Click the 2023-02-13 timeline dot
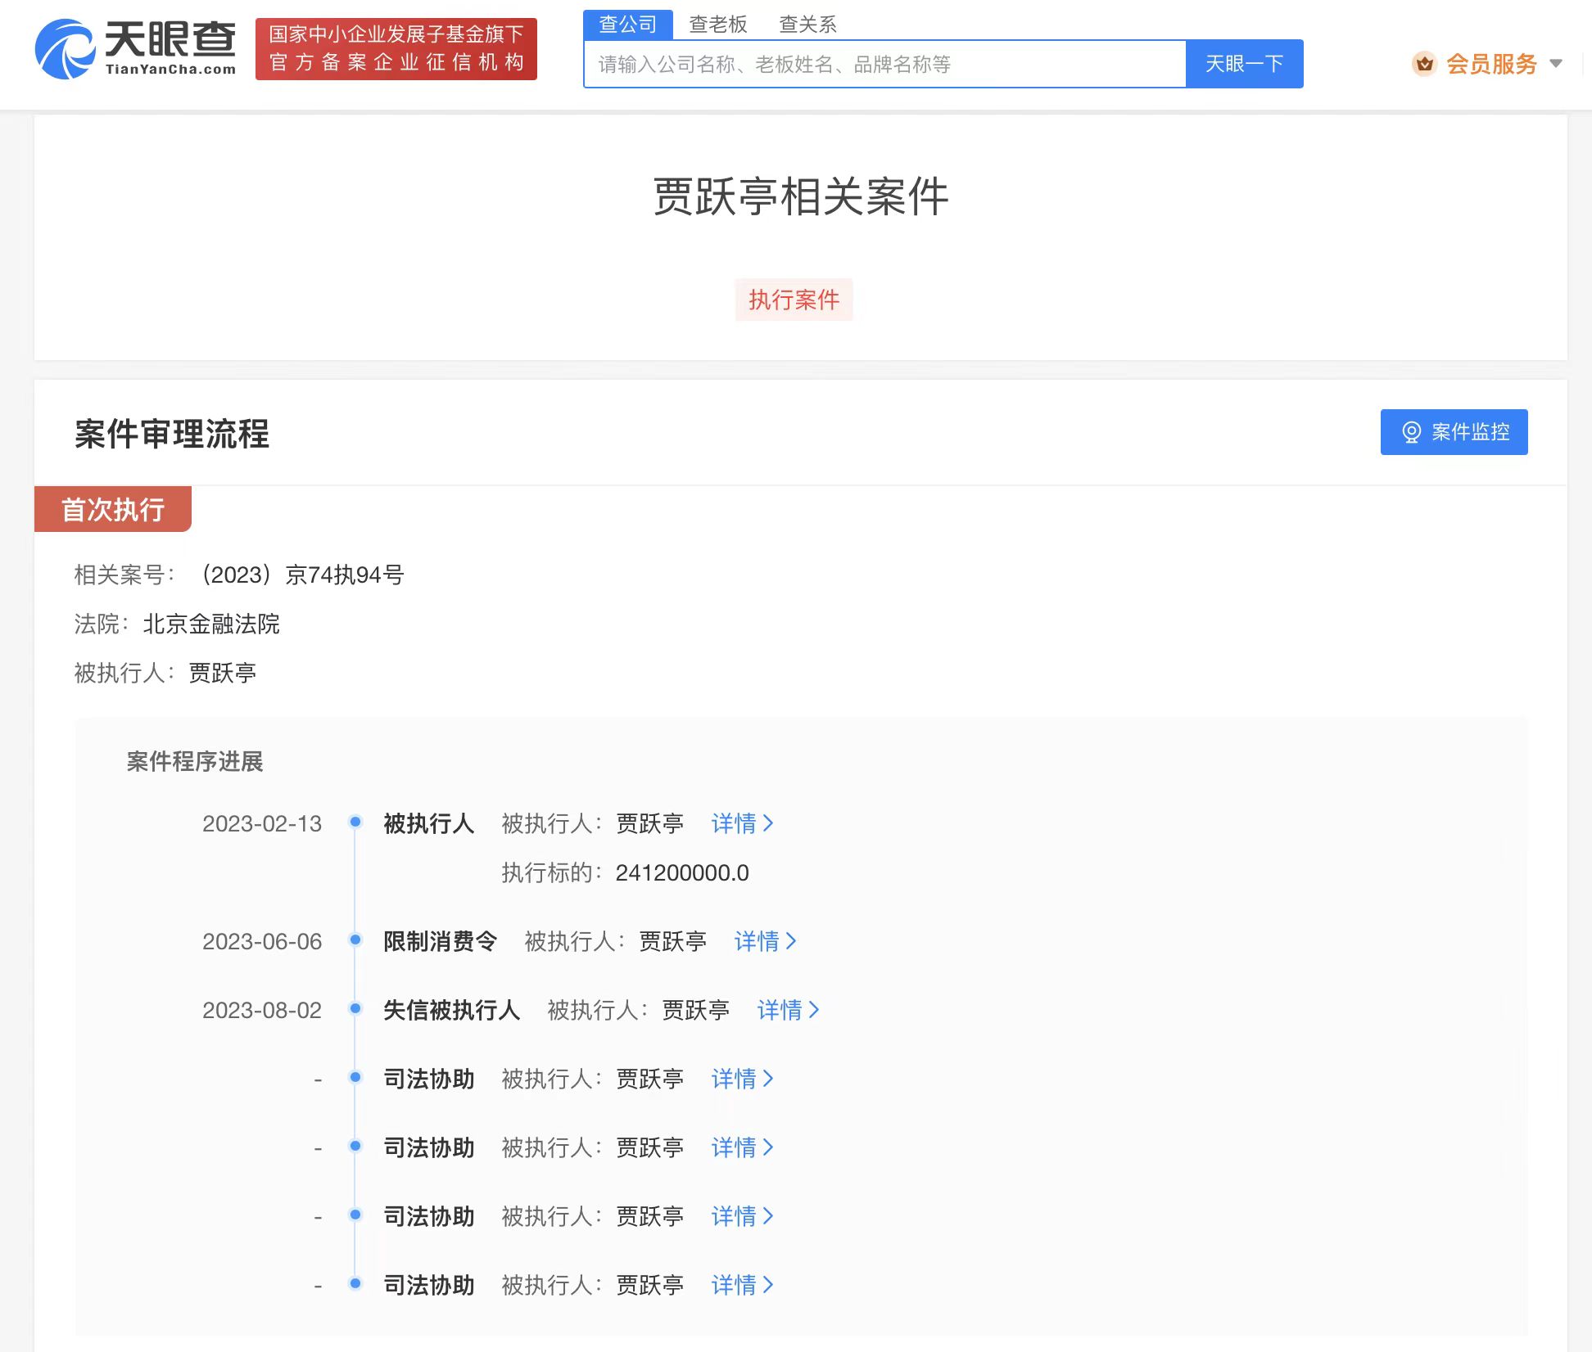1592x1352 pixels. click(355, 822)
